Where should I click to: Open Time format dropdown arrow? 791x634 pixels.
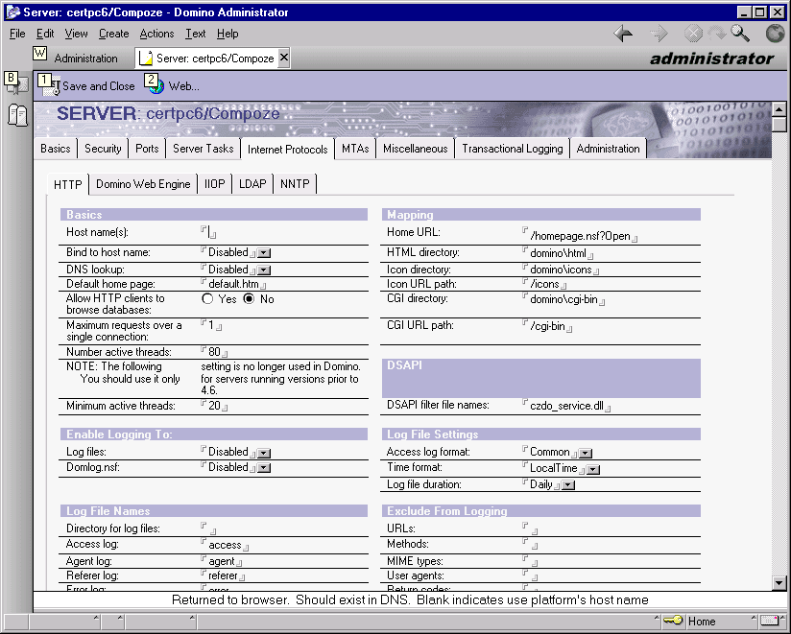pos(593,469)
